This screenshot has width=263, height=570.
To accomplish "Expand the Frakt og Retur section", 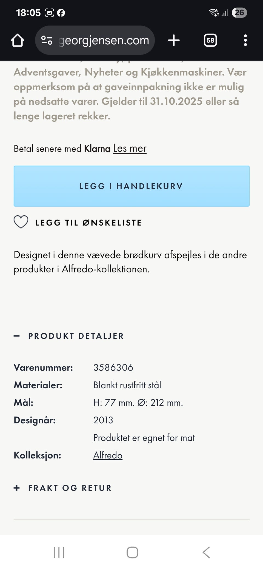I will point(70,488).
